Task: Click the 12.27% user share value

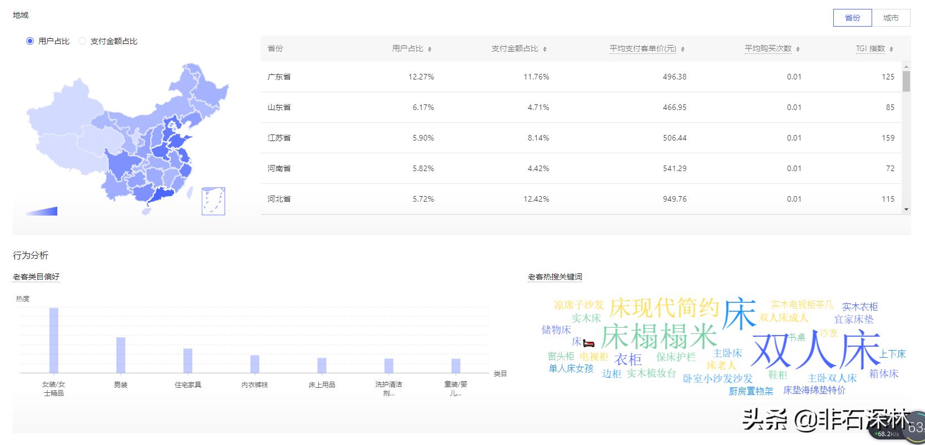Action: [x=421, y=77]
